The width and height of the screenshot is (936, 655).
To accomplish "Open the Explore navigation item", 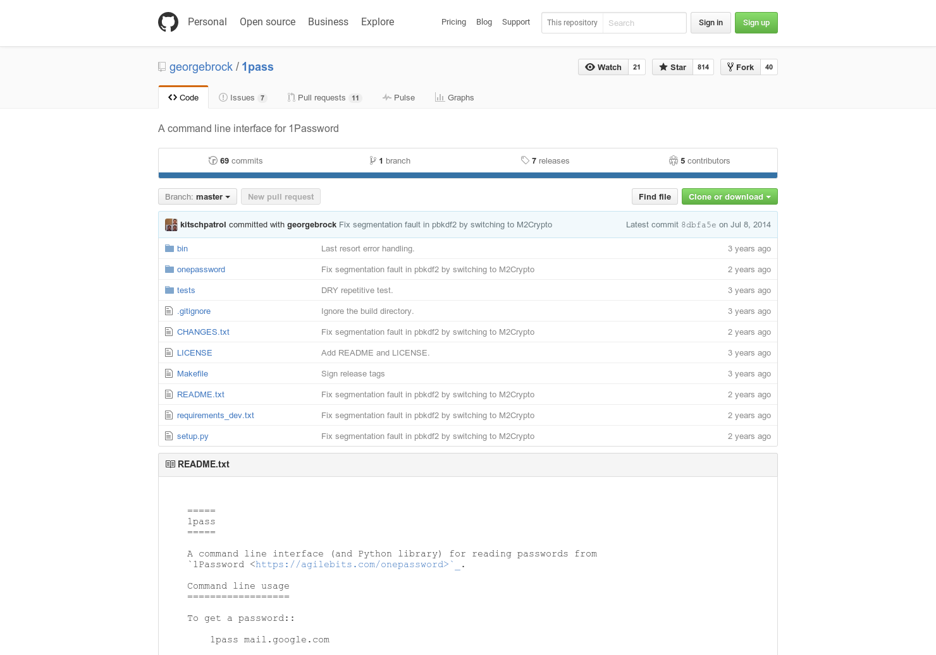I will pyautogui.click(x=378, y=21).
